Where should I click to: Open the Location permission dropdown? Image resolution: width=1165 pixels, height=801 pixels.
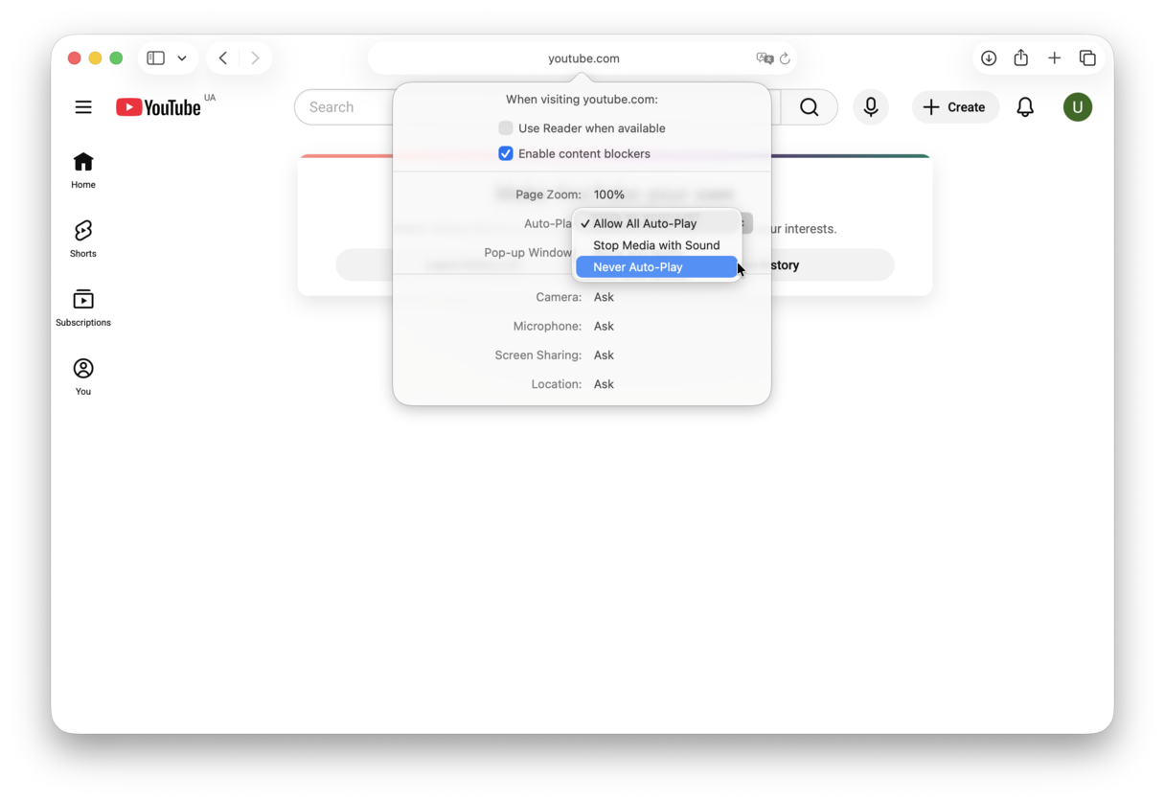604,384
